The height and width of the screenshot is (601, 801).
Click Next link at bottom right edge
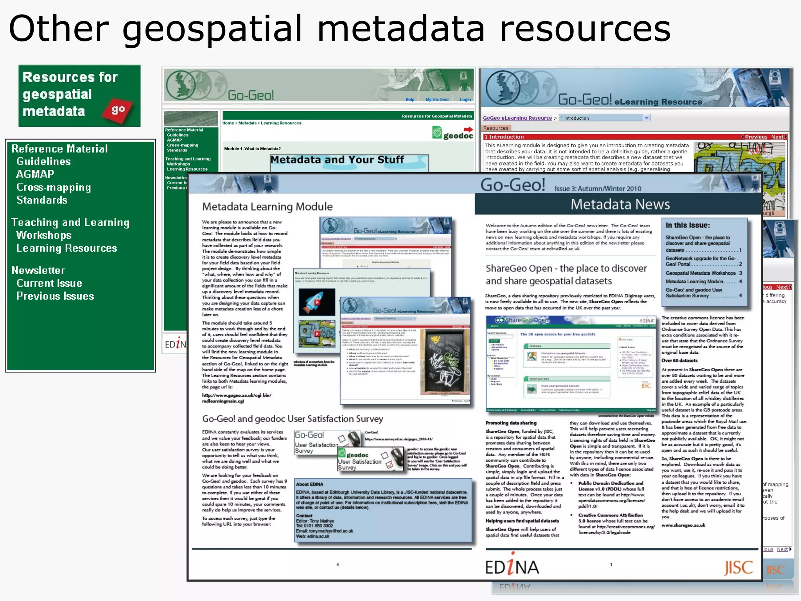(783, 549)
